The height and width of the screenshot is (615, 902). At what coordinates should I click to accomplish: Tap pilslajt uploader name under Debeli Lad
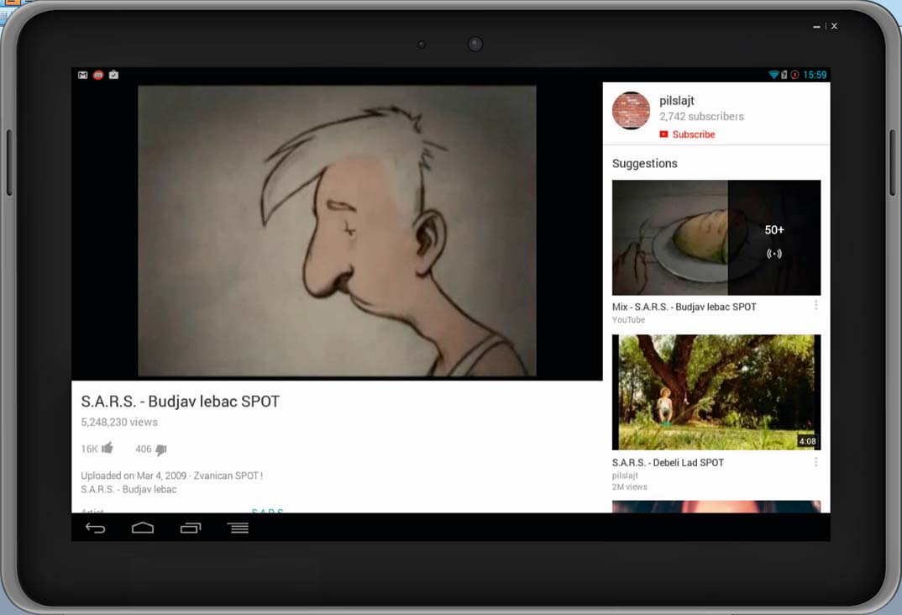[x=625, y=476]
